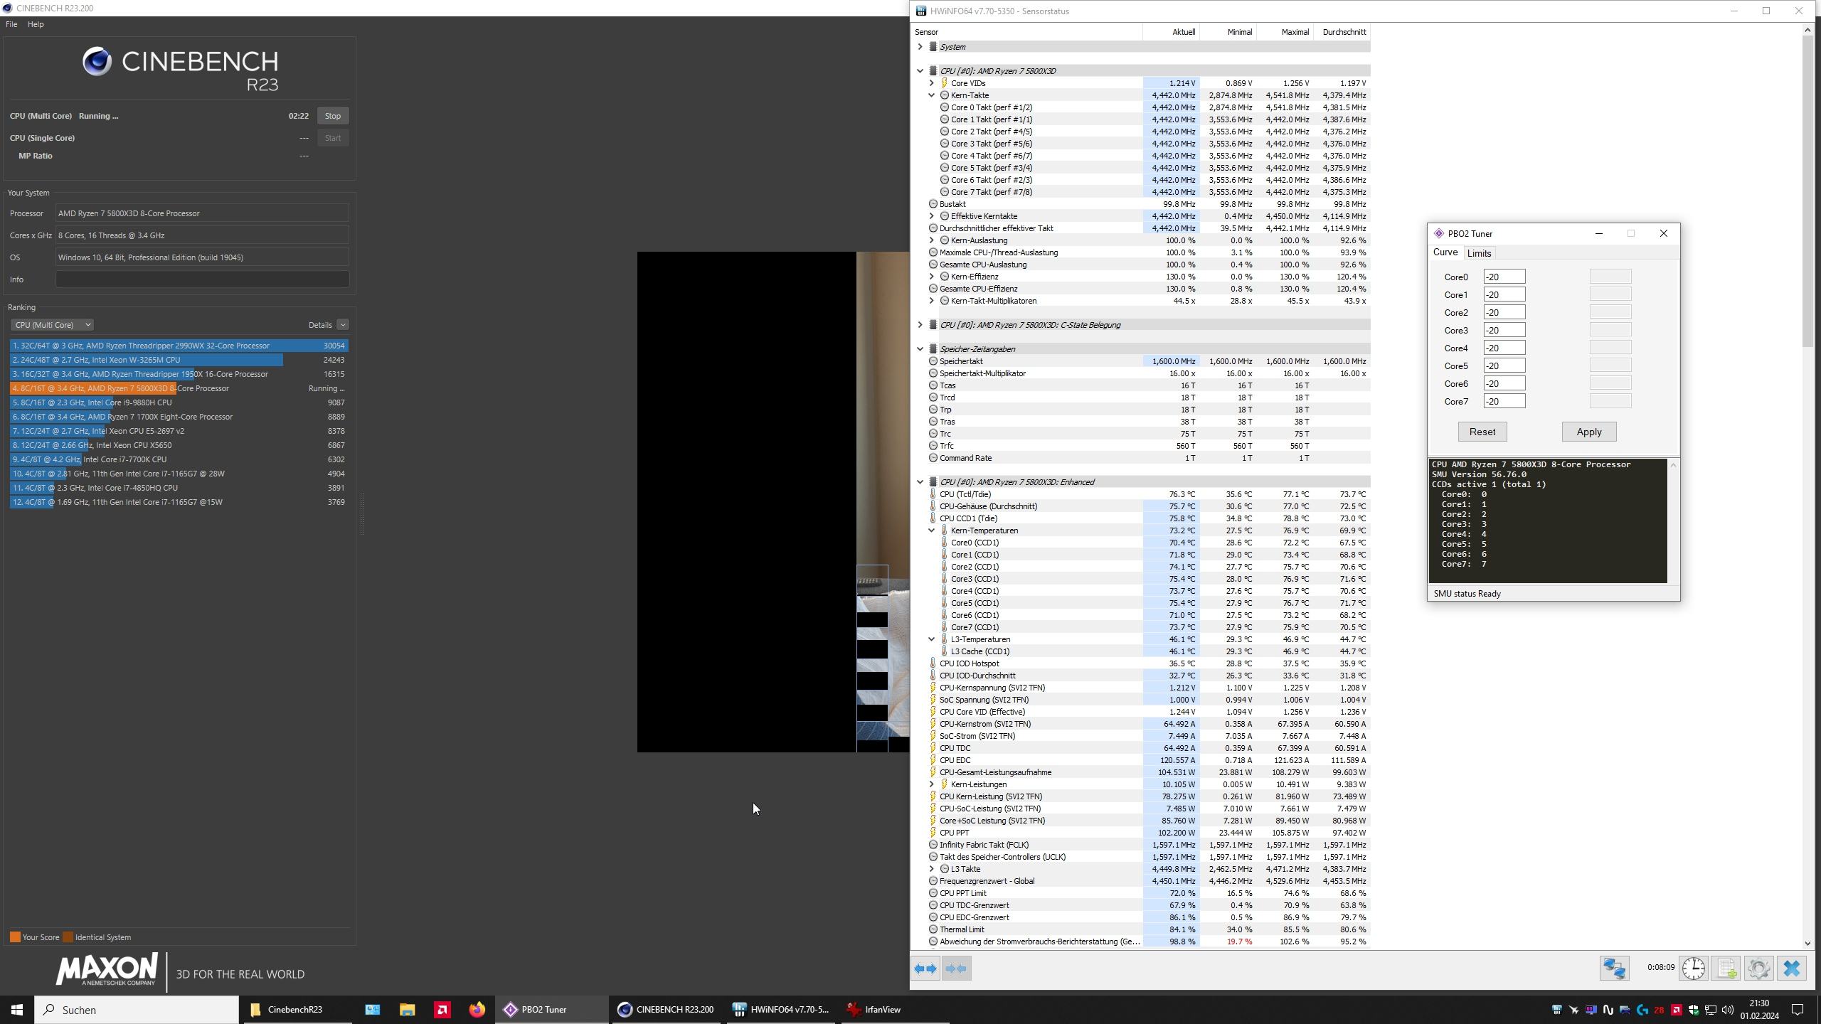Open the File menu in Cinebench
The image size is (1821, 1024).
click(11, 24)
